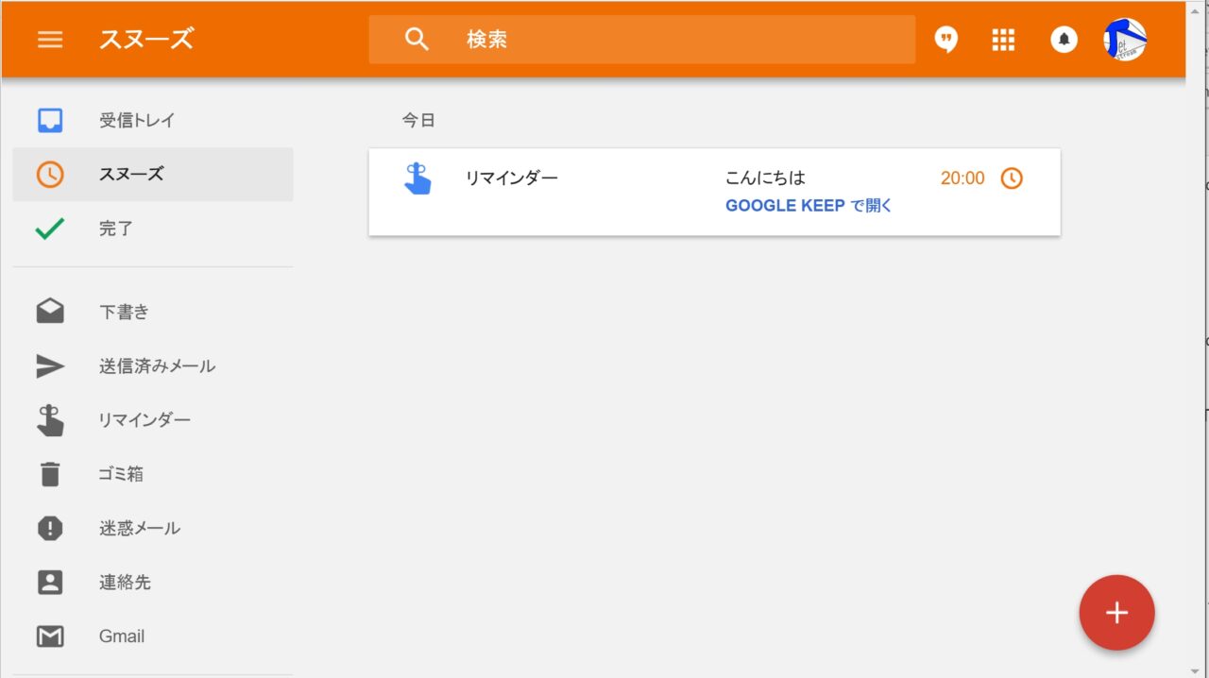Screen dimensions: 1209x678
Task: Open the account profile avatar
Action: pyautogui.click(x=1125, y=40)
